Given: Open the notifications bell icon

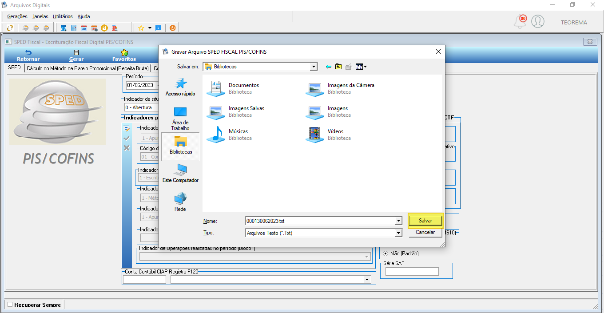Looking at the screenshot, I should pos(520,21).
